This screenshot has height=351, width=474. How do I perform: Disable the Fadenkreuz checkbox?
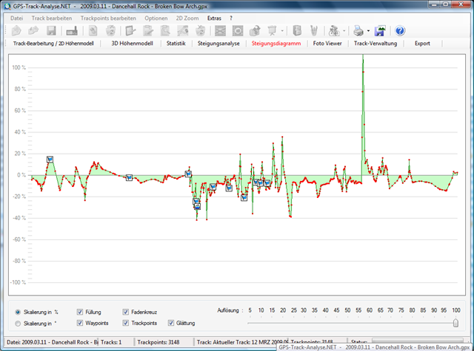click(125, 312)
